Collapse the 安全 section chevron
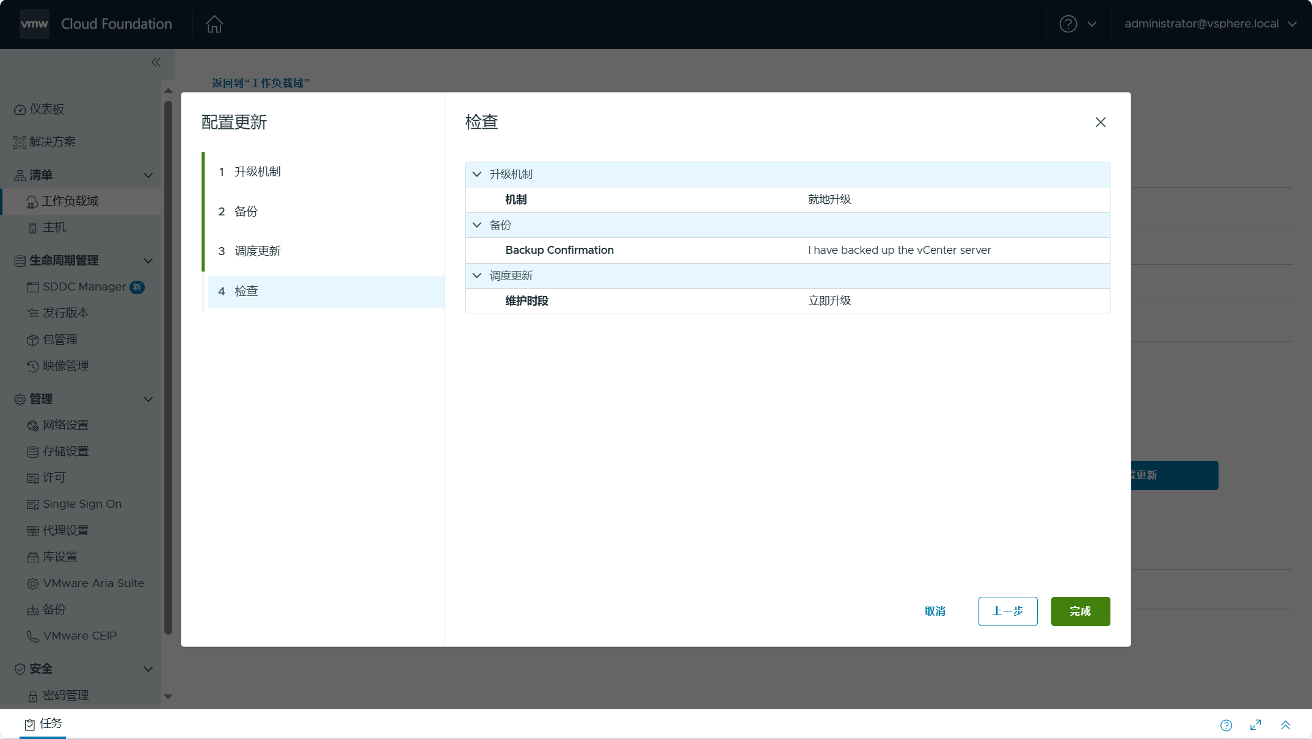 click(x=148, y=669)
